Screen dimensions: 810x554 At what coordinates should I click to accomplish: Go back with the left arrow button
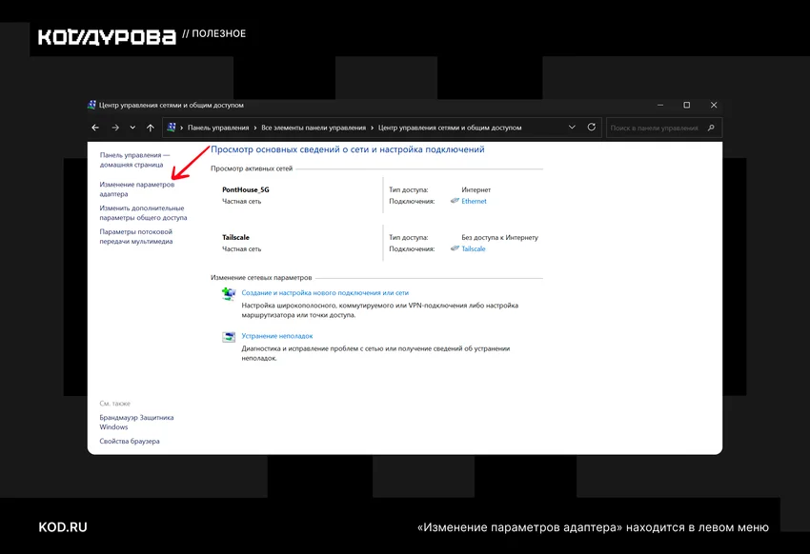tap(95, 128)
